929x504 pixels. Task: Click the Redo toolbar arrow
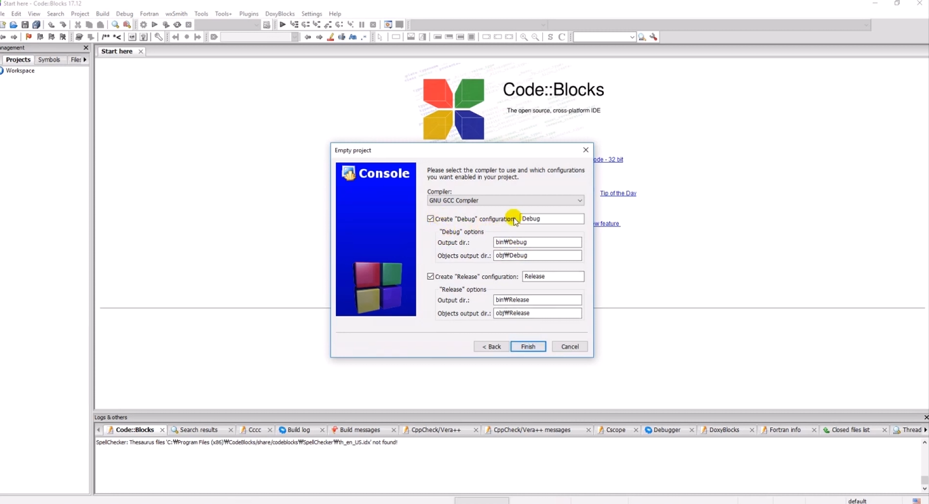click(63, 25)
